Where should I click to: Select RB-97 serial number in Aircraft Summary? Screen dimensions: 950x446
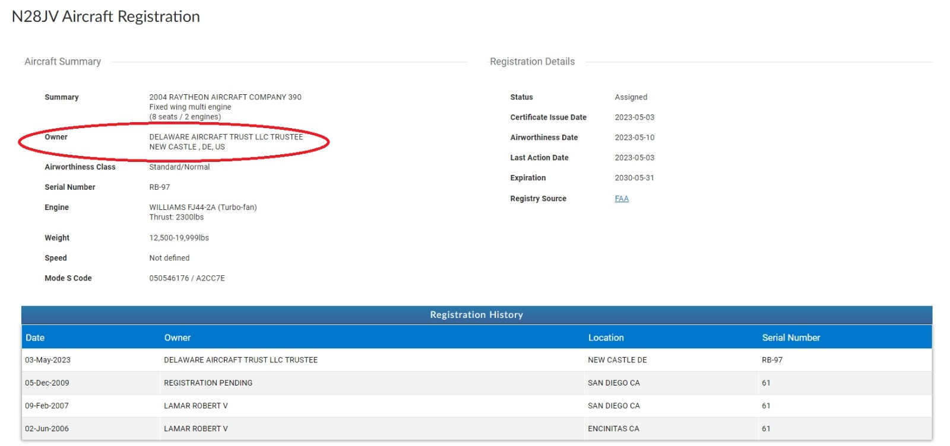(159, 187)
